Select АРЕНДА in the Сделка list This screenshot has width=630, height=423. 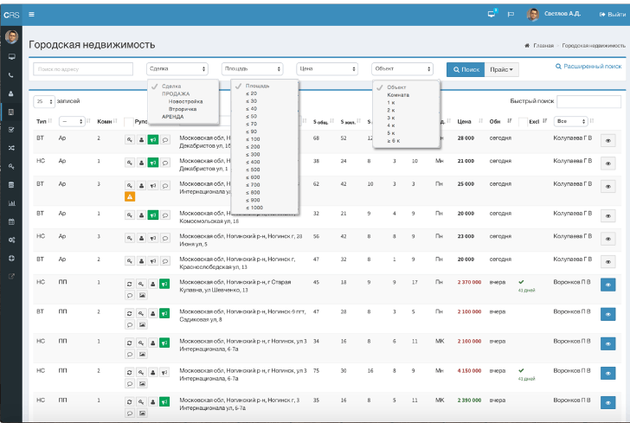172,117
